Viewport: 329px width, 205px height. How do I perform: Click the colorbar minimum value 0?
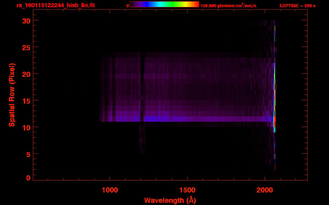(128, 6)
